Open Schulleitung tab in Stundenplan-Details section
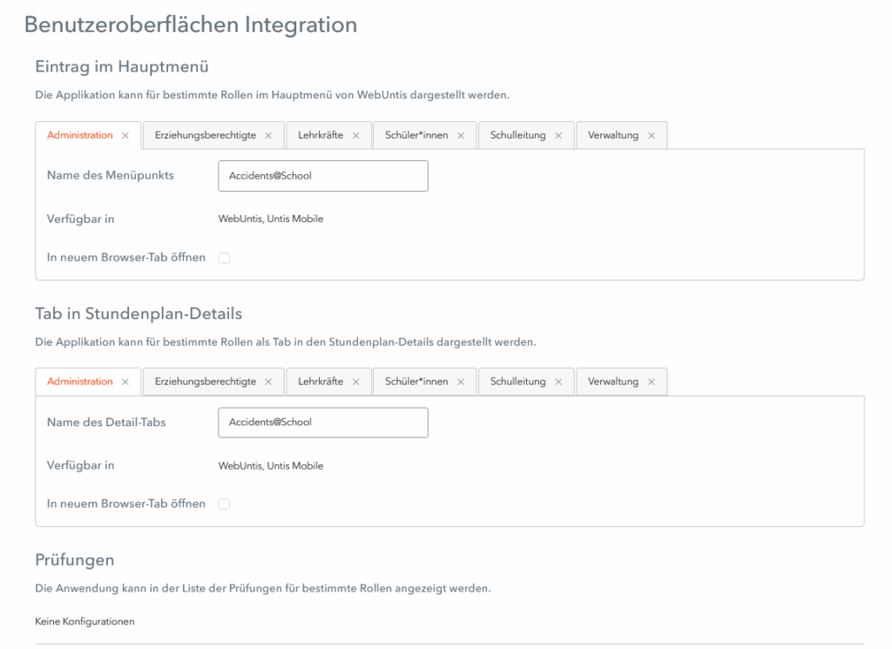 pyautogui.click(x=517, y=382)
